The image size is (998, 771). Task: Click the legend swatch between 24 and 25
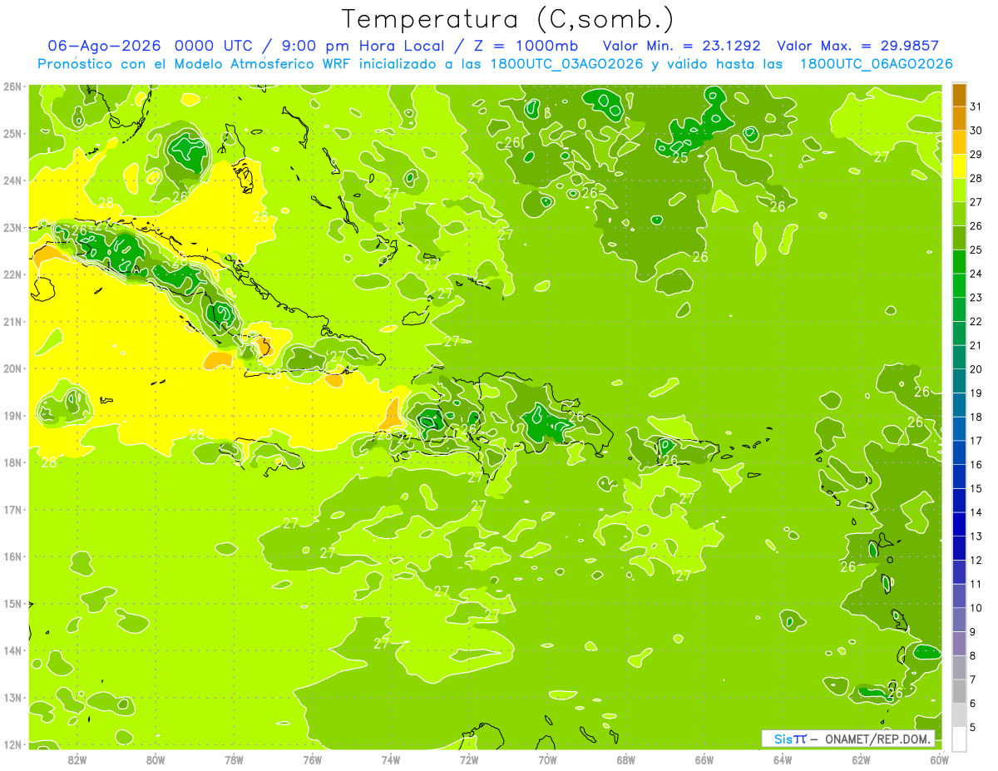point(959,262)
